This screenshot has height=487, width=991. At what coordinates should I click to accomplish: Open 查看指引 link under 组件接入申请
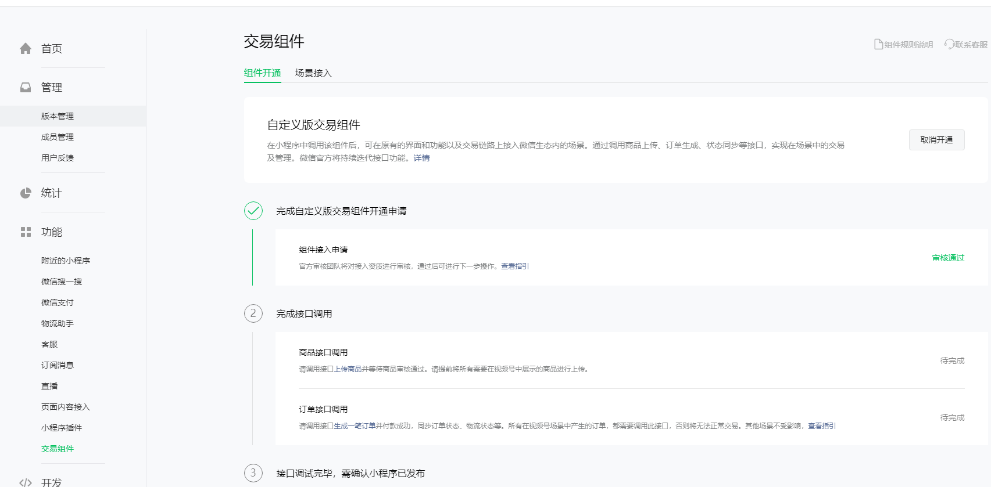(x=515, y=266)
